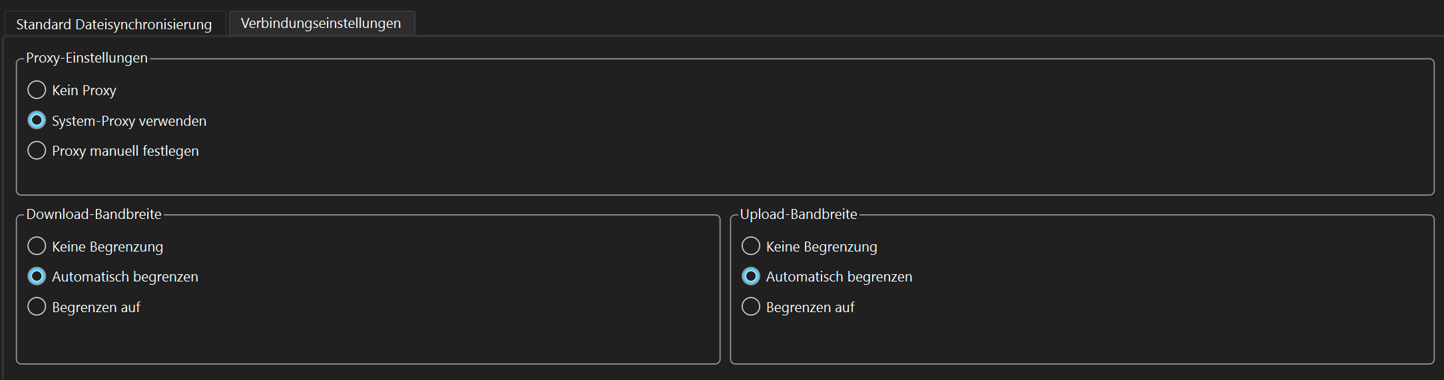Image resolution: width=1444 pixels, height=380 pixels.
Task: Select the Kein Proxy radio button
Action: 37,90
